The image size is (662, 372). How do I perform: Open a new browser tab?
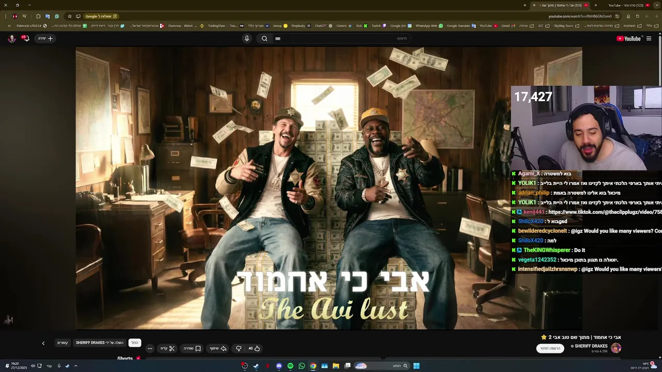click(x=525, y=5)
